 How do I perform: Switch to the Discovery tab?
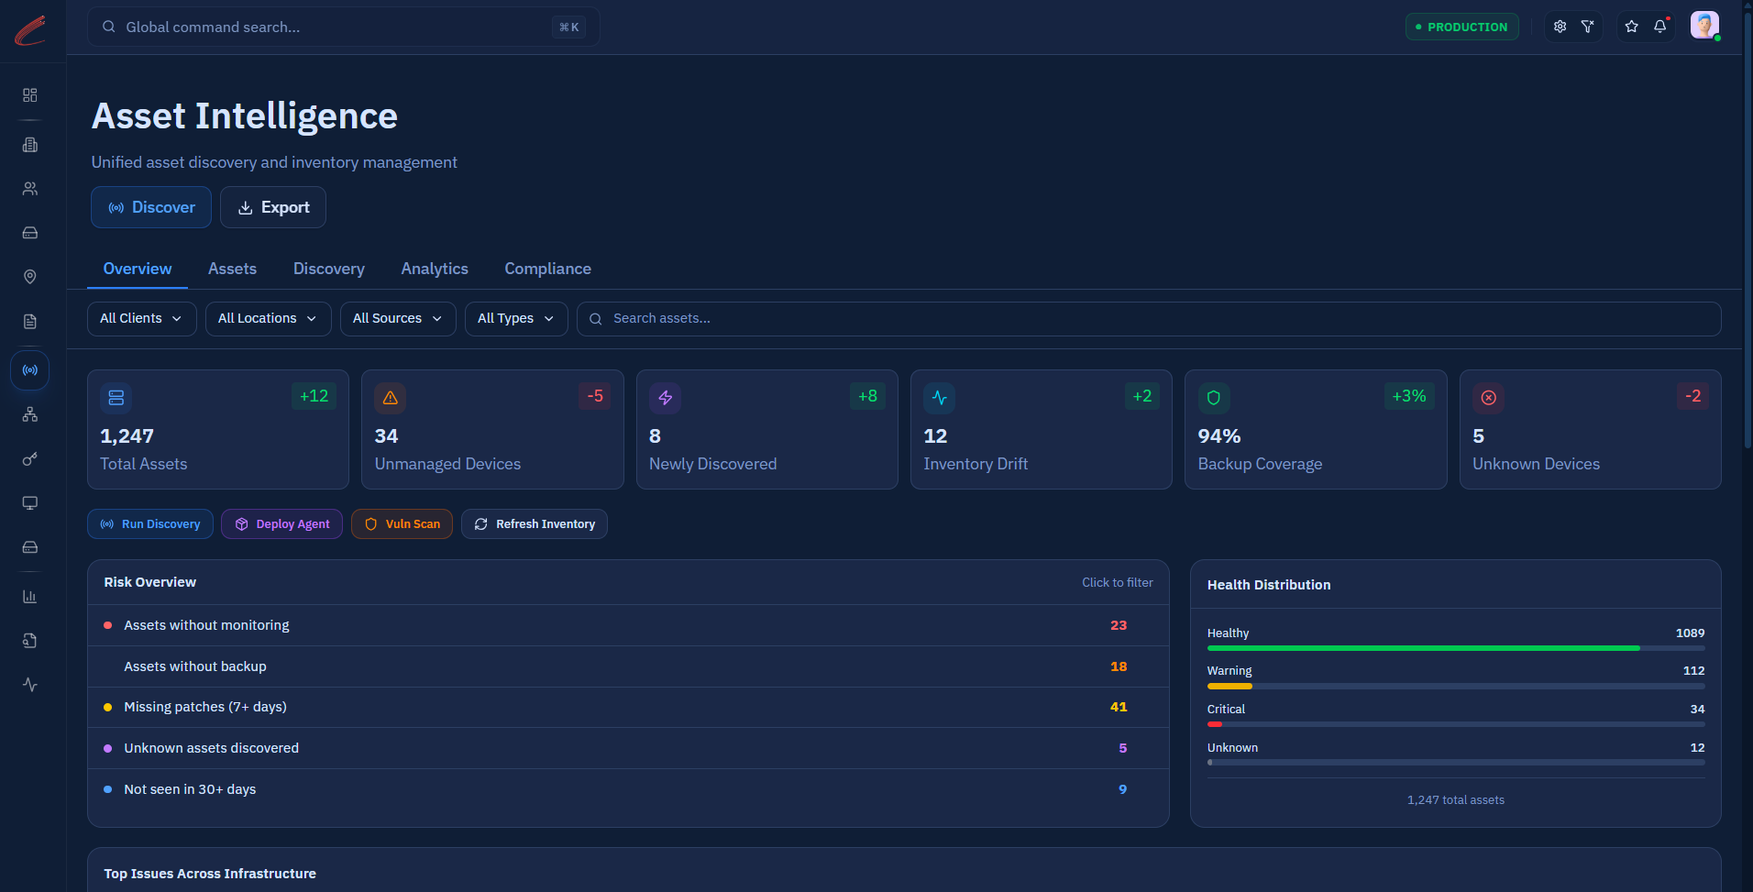[329, 269]
